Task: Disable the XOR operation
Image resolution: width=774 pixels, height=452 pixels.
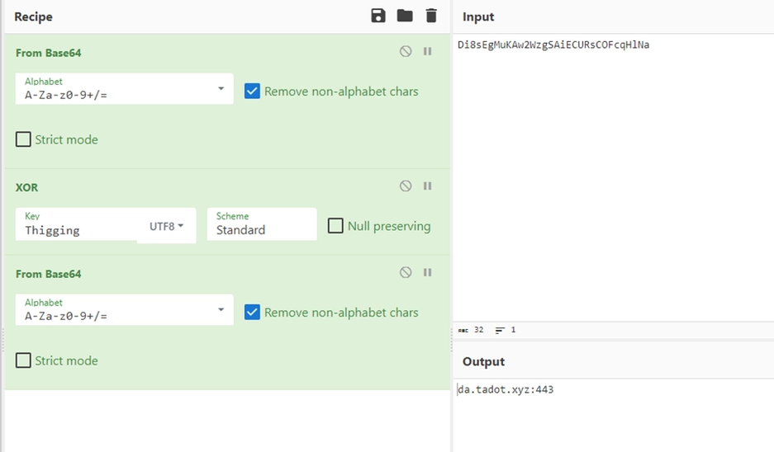Action: click(406, 186)
